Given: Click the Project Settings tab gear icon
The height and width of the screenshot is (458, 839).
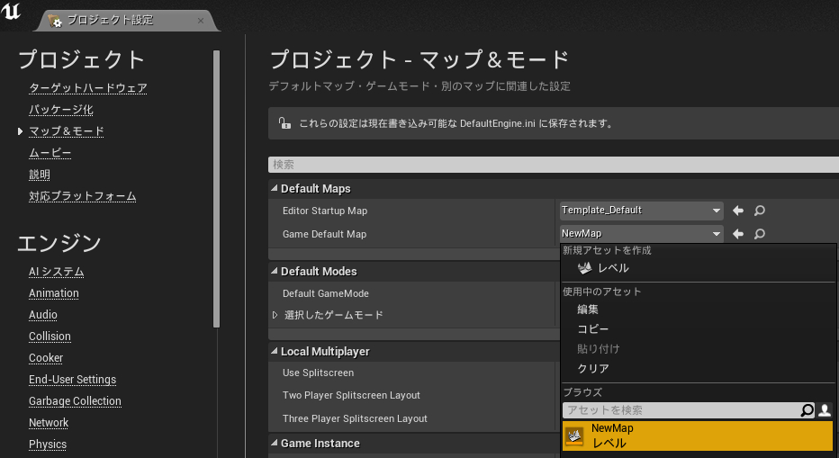Looking at the screenshot, I should [x=55, y=21].
